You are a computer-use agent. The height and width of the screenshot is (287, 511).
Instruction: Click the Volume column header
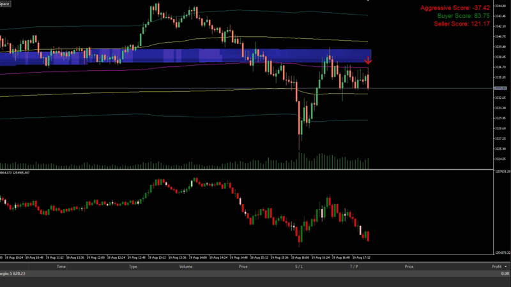(186, 267)
